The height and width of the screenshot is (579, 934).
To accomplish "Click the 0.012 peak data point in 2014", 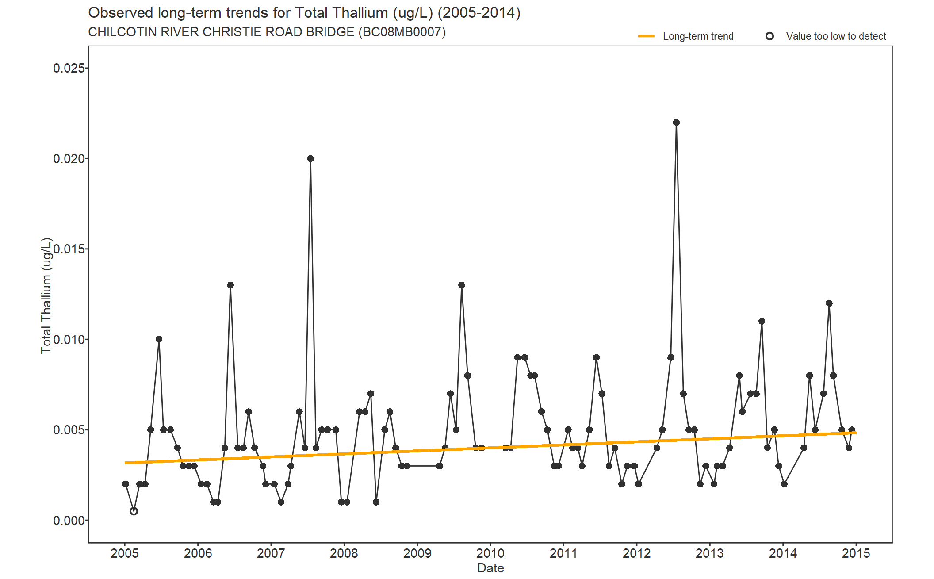I will [829, 303].
